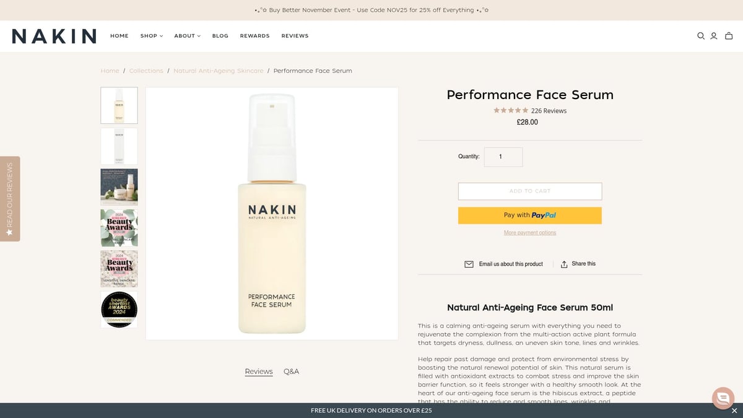Click the 226 Reviews star rating
This screenshot has height=418, width=743.
coord(529,110)
